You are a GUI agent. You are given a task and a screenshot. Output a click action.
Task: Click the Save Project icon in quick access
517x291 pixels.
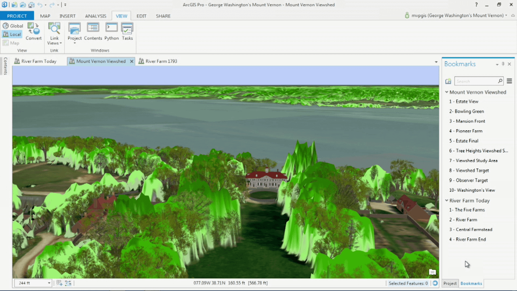(31, 5)
